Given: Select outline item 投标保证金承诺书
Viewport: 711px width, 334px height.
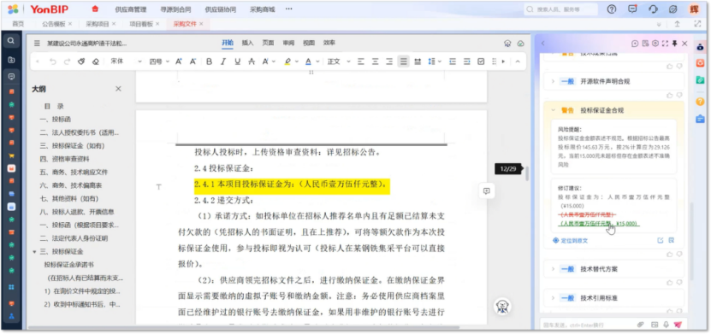Looking at the screenshot, I should 69,265.
